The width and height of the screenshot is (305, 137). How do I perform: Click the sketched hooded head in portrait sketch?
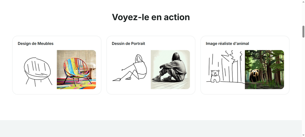tap(139, 59)
